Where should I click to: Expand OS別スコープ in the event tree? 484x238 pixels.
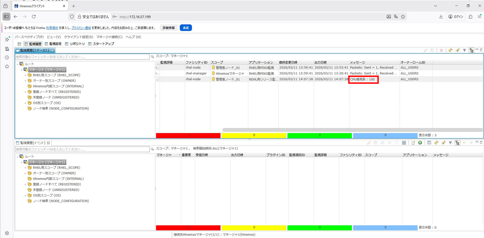pyautogui.click(x=25, y=196)
